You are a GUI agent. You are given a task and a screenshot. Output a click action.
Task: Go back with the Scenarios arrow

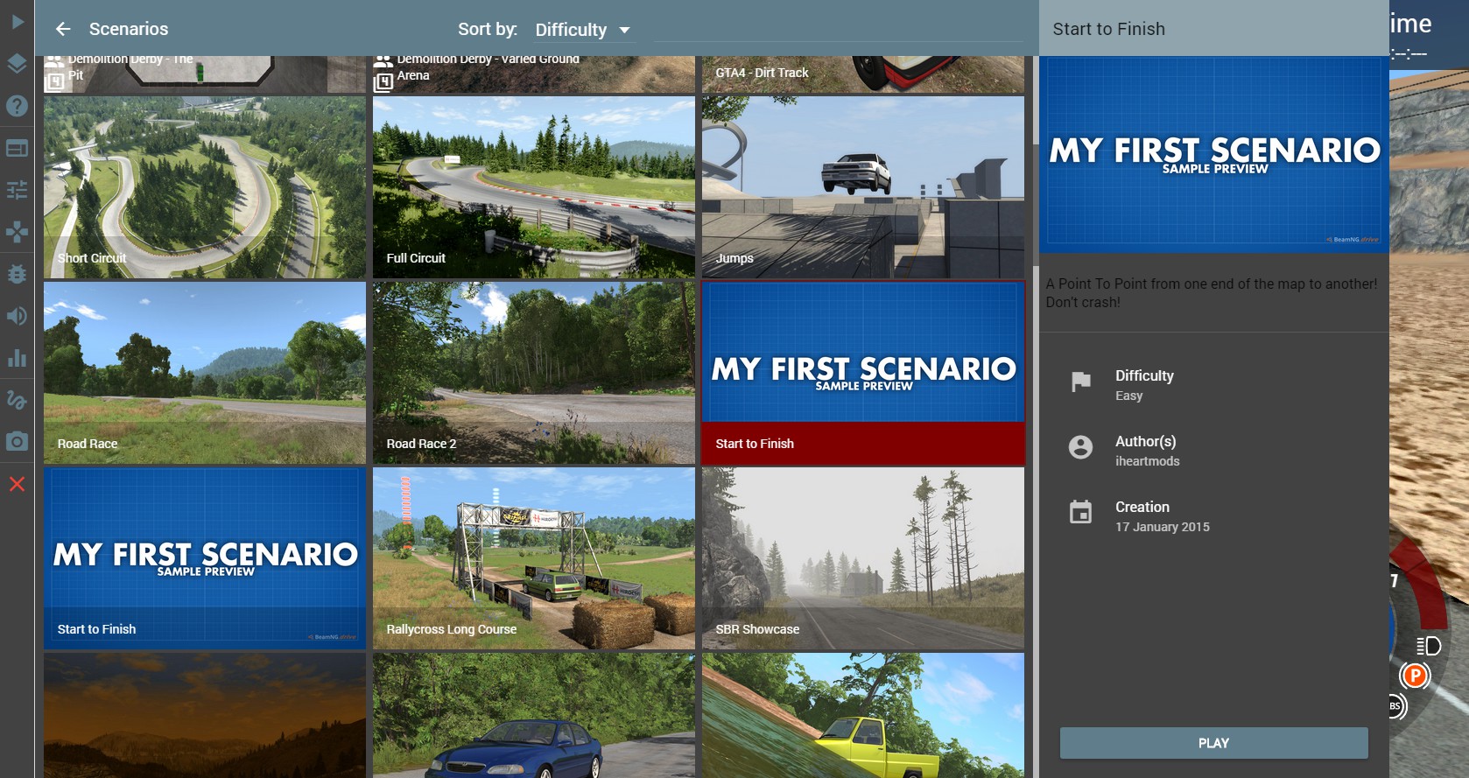coord(63,29)
